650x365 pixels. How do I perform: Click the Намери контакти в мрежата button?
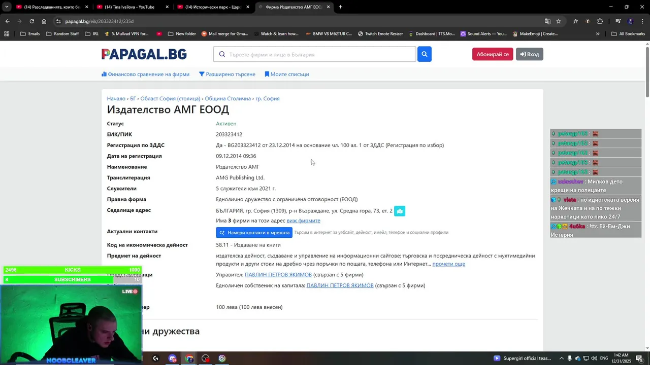[x=254, y=233]
